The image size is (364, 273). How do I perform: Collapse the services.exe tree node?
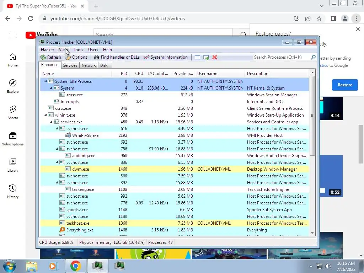click(x=51, y=122)
